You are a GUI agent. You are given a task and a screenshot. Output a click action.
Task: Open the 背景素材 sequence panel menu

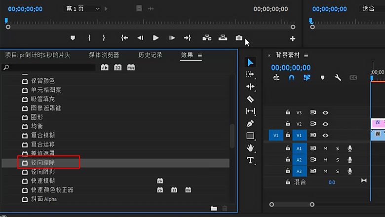click(306, 55)
